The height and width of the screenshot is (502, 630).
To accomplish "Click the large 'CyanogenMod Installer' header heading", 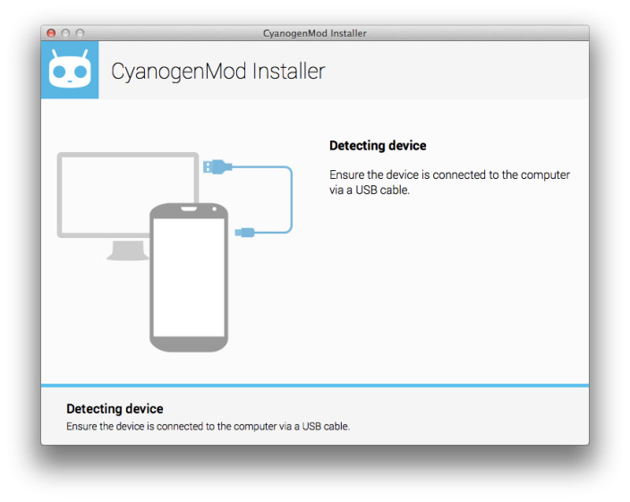I will pyautogui.click(x=217, y=72).
